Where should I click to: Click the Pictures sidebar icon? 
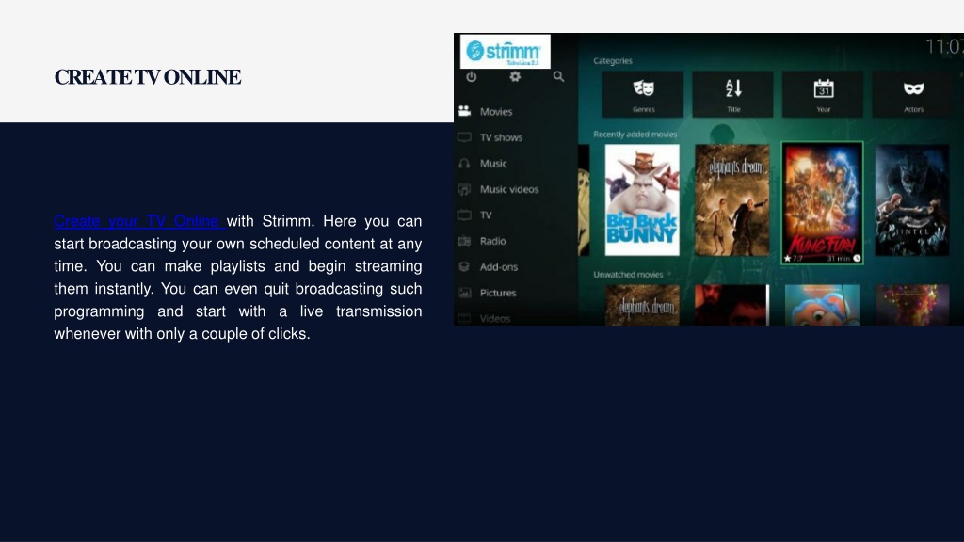(x=465, y=293)
